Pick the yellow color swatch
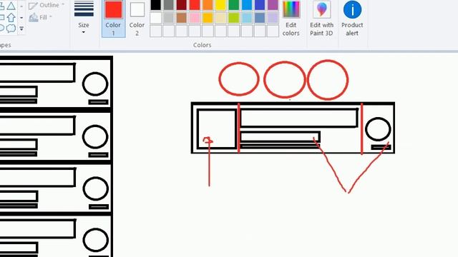Viewport: 458px width, 257px height. [221, 5]
